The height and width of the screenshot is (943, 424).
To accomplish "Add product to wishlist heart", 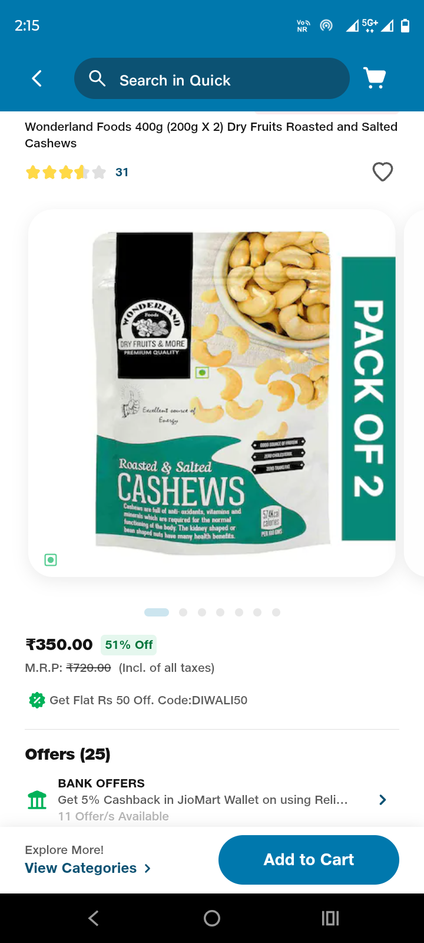I will pyautogui.click(x=383, y=172).
